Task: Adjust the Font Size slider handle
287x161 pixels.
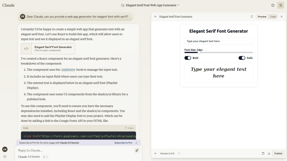Action: coord(199,53)
